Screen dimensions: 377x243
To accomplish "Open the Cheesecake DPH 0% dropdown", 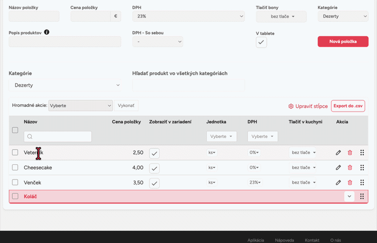I will point(254,167).
